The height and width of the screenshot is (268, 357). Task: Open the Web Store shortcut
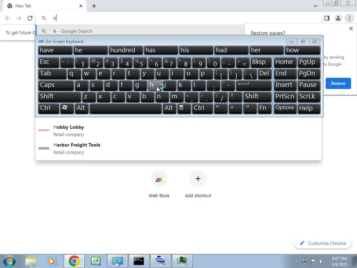click(159, 185)
